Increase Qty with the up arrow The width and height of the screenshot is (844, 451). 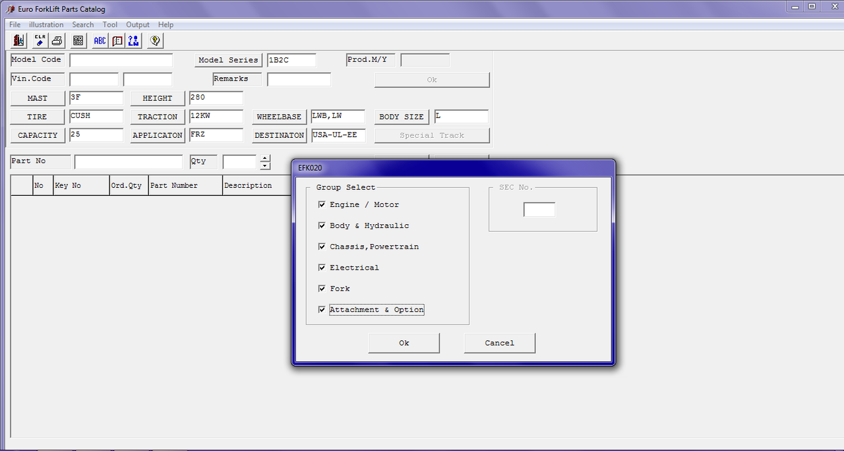click(x=265, y=158)
